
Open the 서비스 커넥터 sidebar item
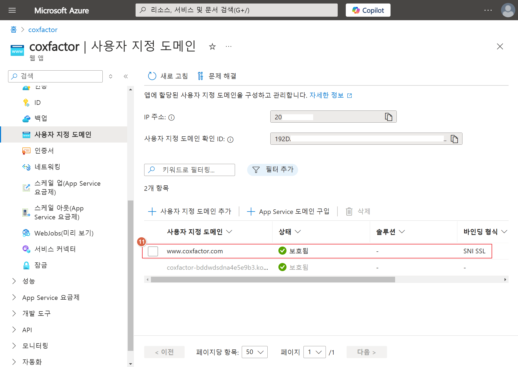pos(64,249)
